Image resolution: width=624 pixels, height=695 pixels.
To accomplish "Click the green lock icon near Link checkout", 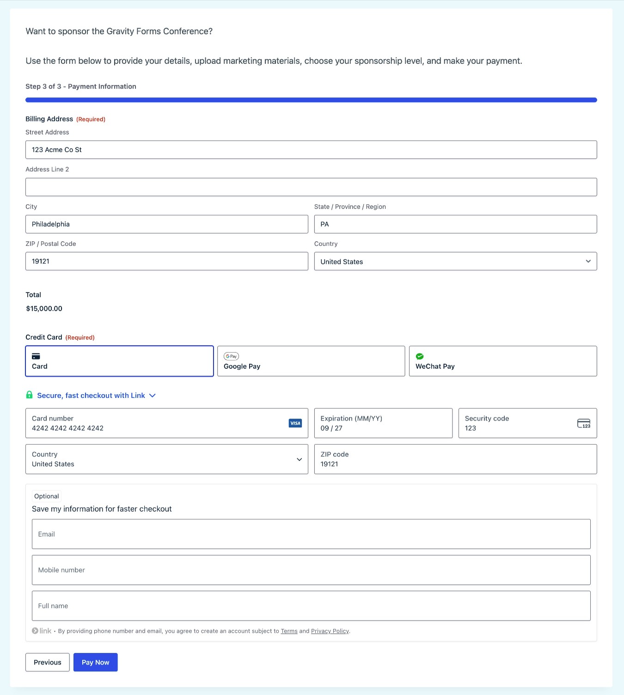I will [x=29, y=395].
